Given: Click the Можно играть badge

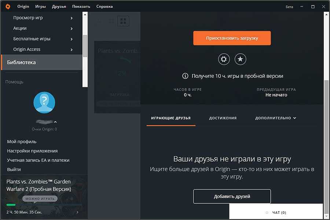Looking at the screenshot, I should tap(40, 198).
